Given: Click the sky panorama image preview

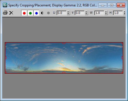Looking at the screenshot, I should point(64,58).
